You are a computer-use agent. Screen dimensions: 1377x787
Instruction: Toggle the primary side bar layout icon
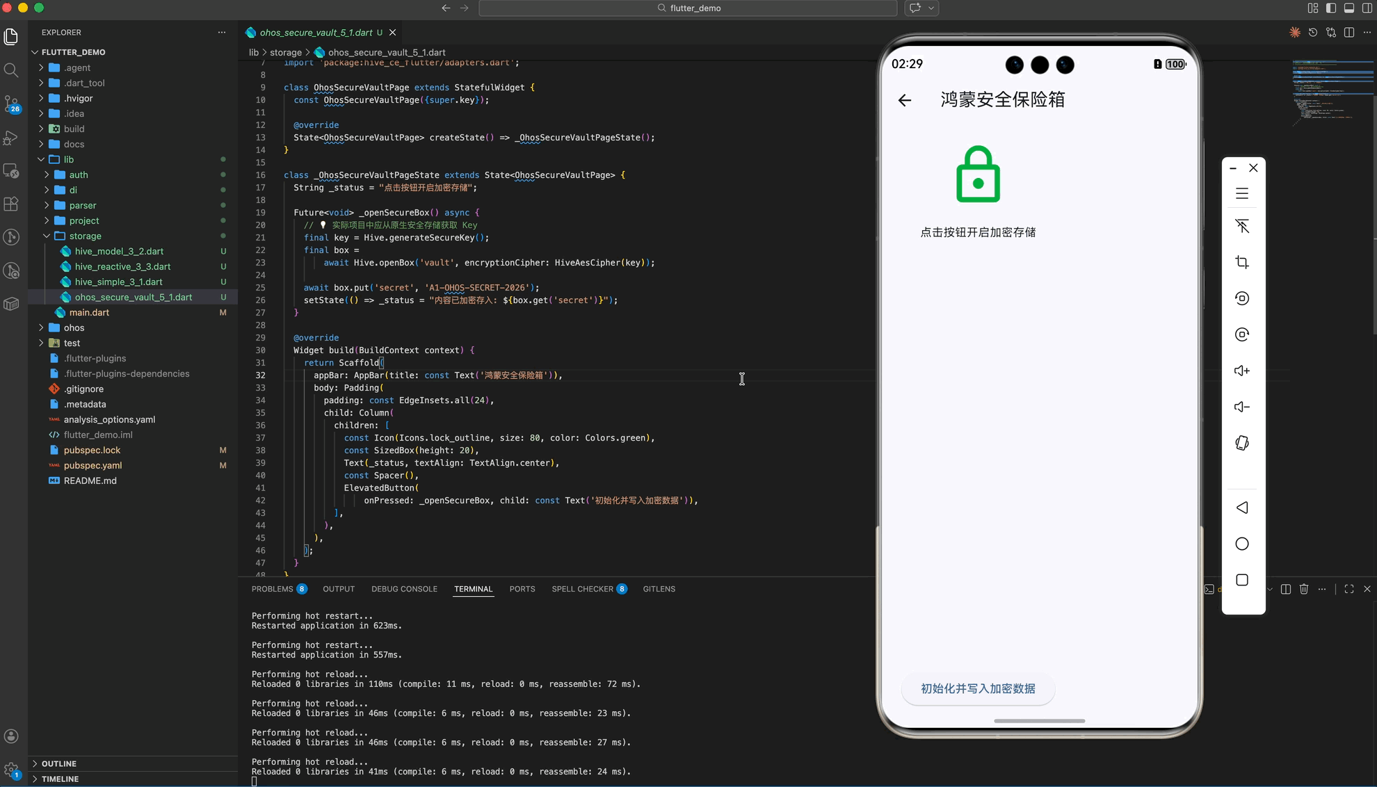1331,8
